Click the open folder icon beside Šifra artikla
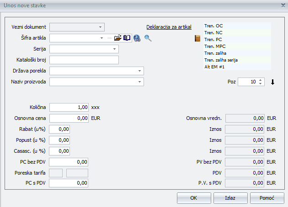The image size is (288, 207). [118, 38]
